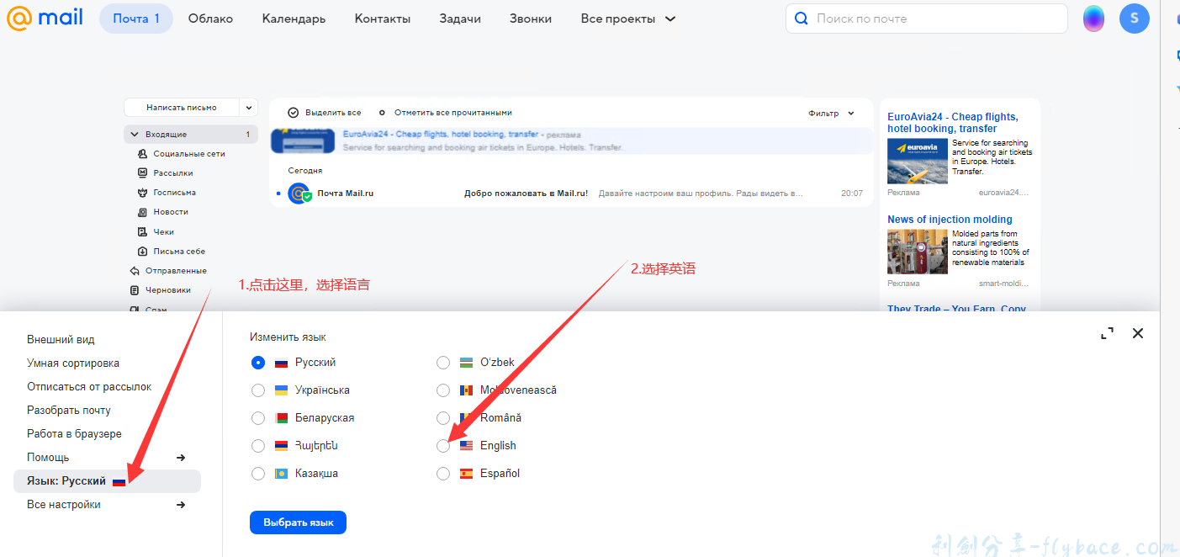Collapse the Входящие folder chevron
The width and height of the screenshot is (1180, 557).
coord(135,134)
